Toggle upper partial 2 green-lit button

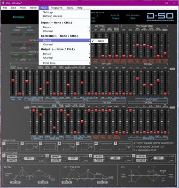pos(31,56)
